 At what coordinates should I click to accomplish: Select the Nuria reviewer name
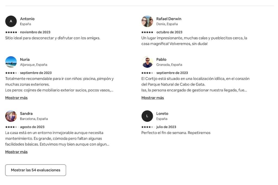tap(25, 59)
